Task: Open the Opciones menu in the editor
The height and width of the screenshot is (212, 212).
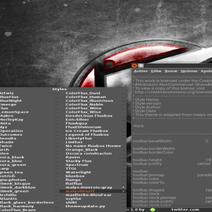Action: [189, 71]
